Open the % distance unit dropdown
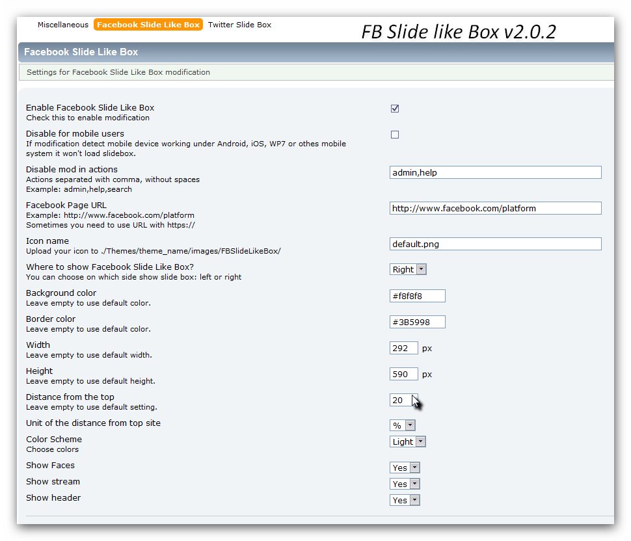 coord(403,425)
